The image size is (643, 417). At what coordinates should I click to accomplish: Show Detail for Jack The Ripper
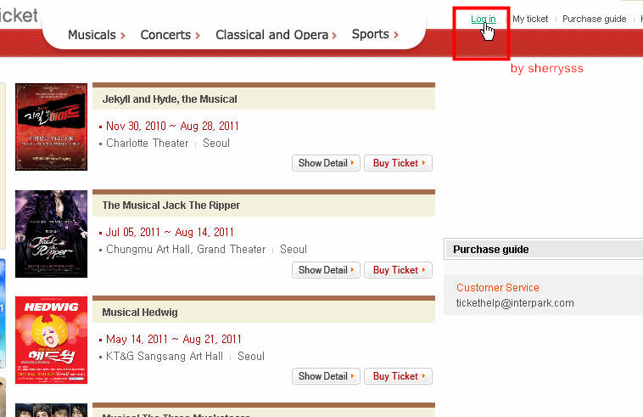(x=326, y=270)
